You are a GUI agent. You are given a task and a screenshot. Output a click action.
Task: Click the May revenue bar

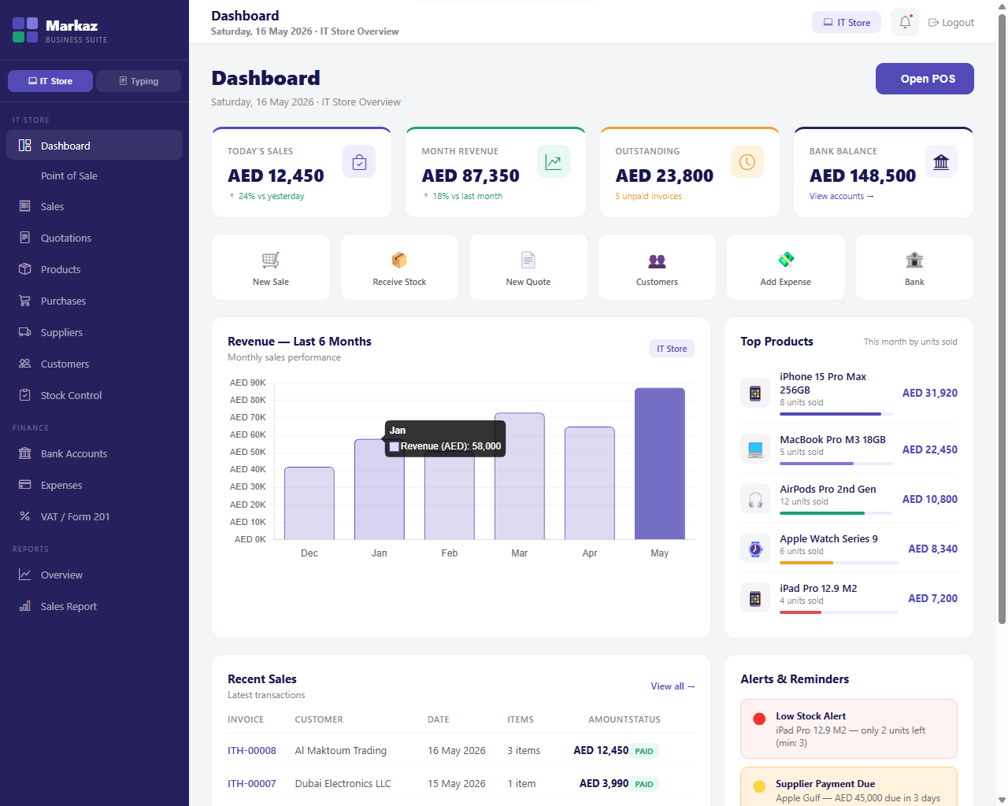660,464
